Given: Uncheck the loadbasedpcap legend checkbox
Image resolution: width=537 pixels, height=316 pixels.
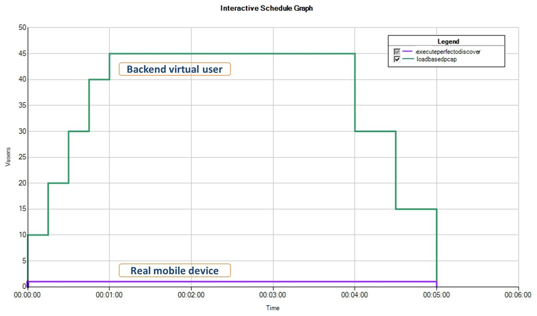Looking at the screenshot, I should click(397, 60).
